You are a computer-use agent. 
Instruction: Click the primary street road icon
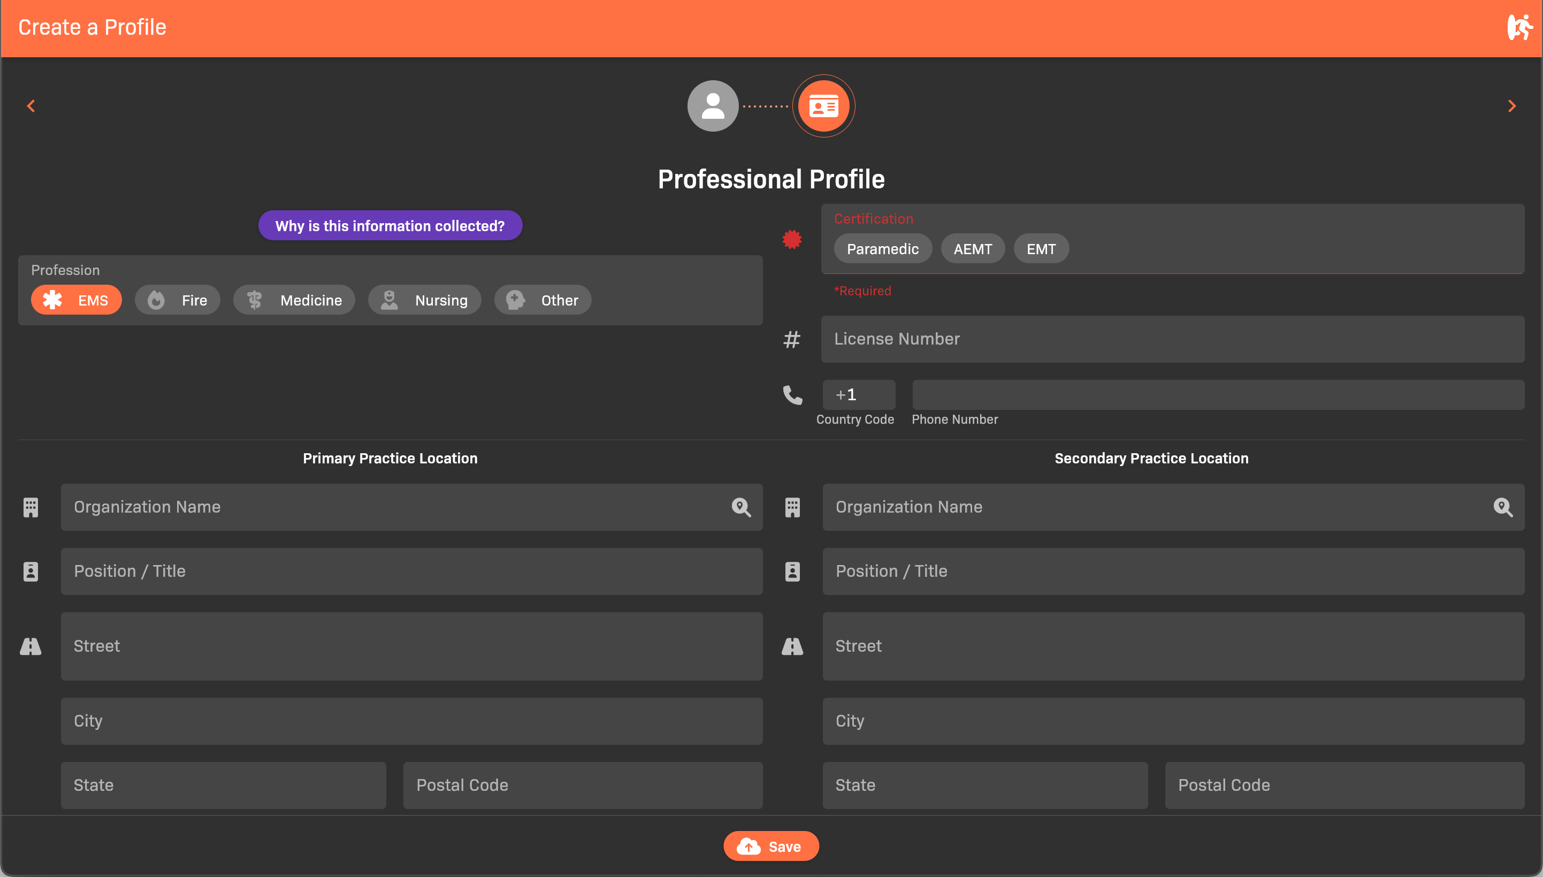pyautogui.click(x=30, y=646)
